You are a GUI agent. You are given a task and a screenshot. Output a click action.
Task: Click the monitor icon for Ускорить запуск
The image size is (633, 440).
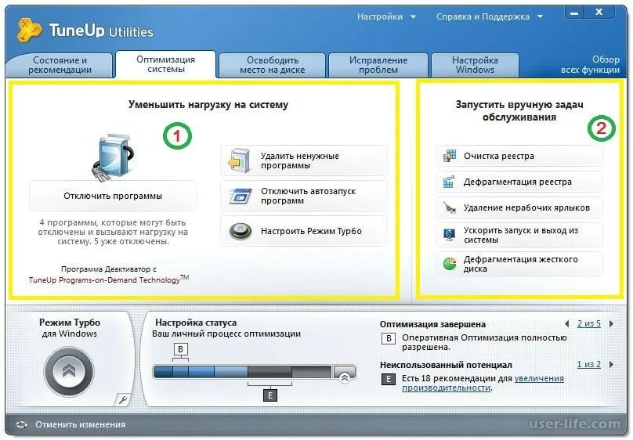click(x=450, y=235)
